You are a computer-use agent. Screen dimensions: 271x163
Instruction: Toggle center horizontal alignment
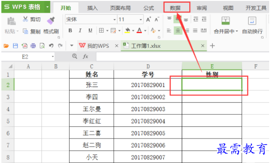coord(178,31)
